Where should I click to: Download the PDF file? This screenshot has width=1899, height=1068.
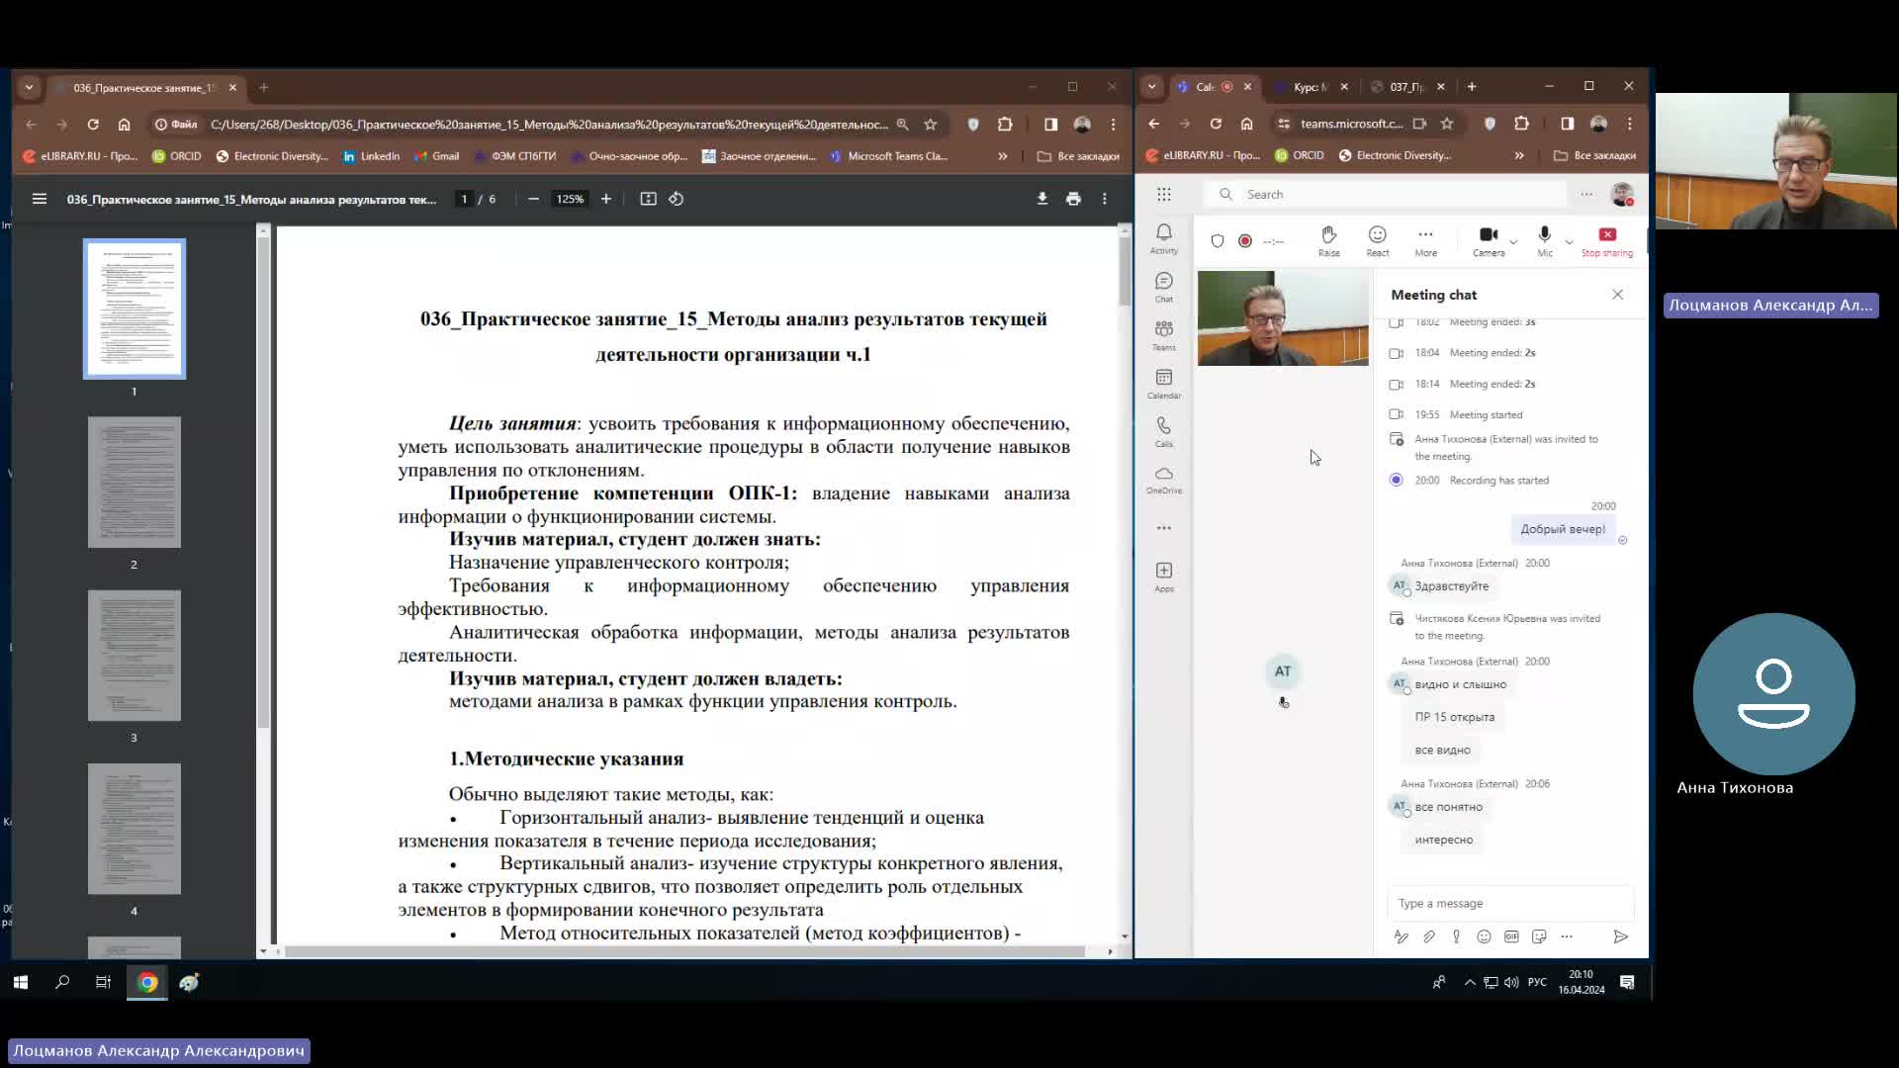click(x=1041, y=199)
